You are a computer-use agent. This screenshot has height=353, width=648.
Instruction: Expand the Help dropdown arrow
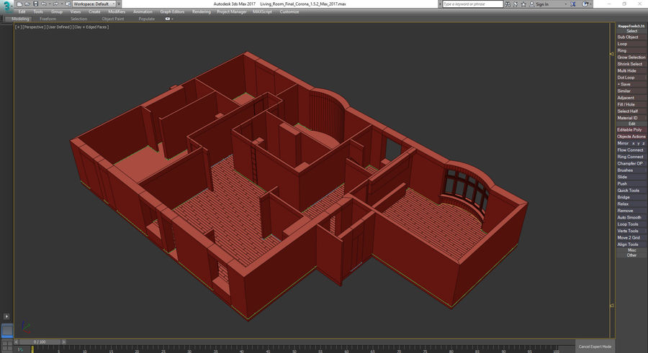coord(590,4)
